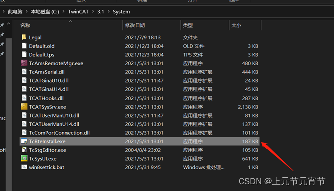This screenshot has height=191, width=334.
Task: Select the TCATHooks.dll file name
Action: (46, 98)
